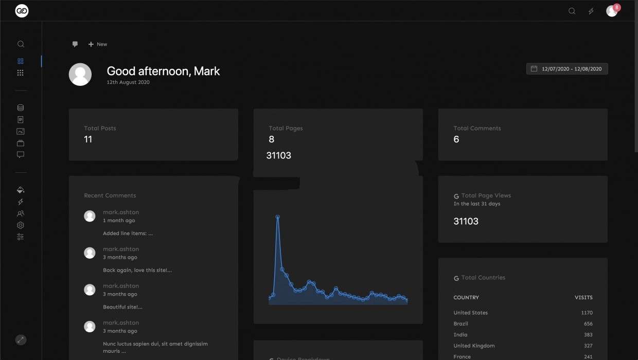Open the sliders icon in sidebar
This screenshot has height=360, width=638.
coord(21,237)
